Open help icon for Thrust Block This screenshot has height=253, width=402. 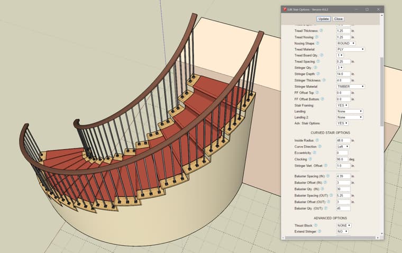[316, 225]
